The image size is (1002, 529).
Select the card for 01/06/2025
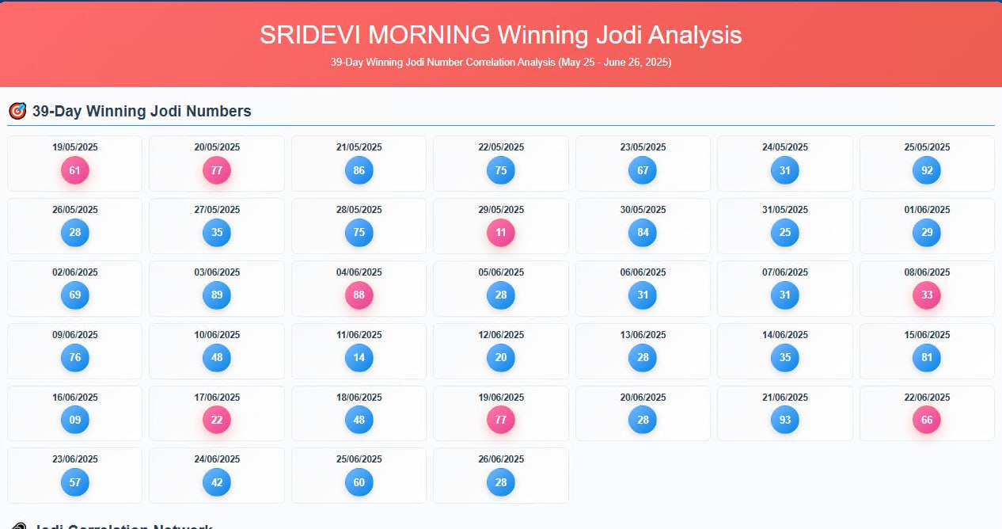[x=927, y=226]
